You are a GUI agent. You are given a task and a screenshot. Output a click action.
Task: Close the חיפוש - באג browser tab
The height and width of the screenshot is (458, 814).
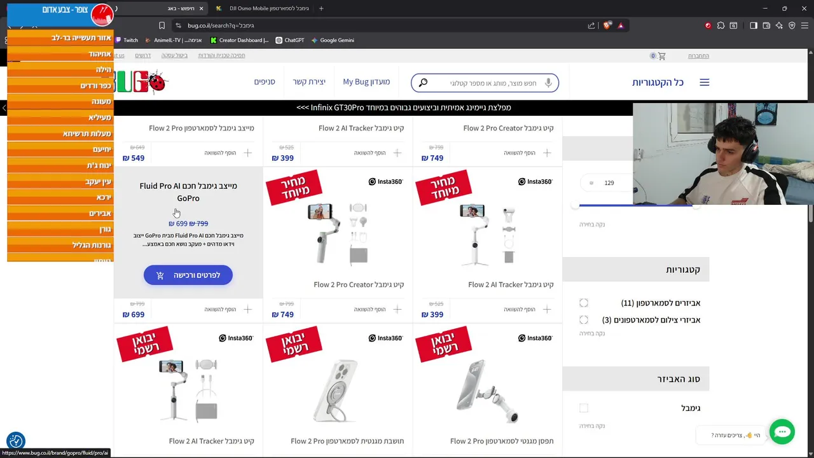pyautogui.click(x=201, y=8)
